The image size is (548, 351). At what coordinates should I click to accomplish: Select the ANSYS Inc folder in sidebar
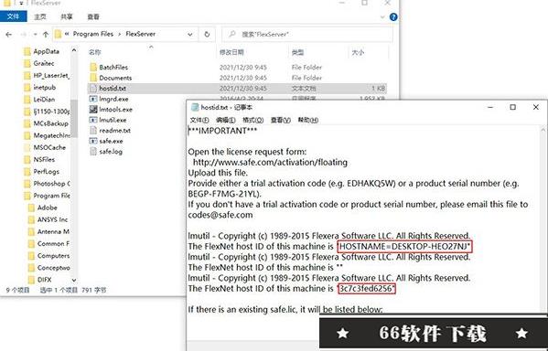[x=52, y=219]
